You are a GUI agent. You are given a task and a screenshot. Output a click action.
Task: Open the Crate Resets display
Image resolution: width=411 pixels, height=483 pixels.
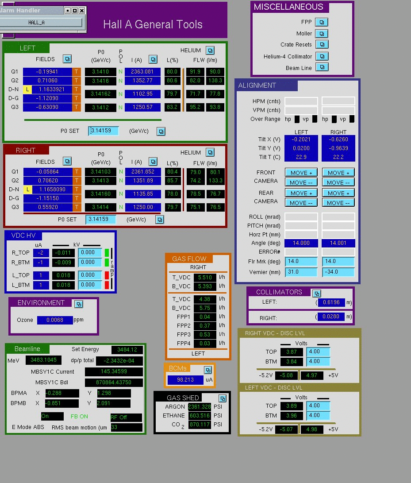point(322,44)
